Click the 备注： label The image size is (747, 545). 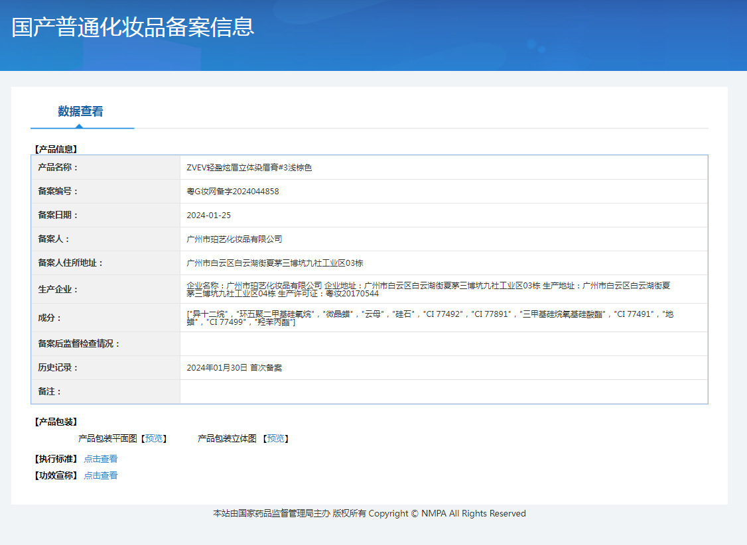(50, 391)
